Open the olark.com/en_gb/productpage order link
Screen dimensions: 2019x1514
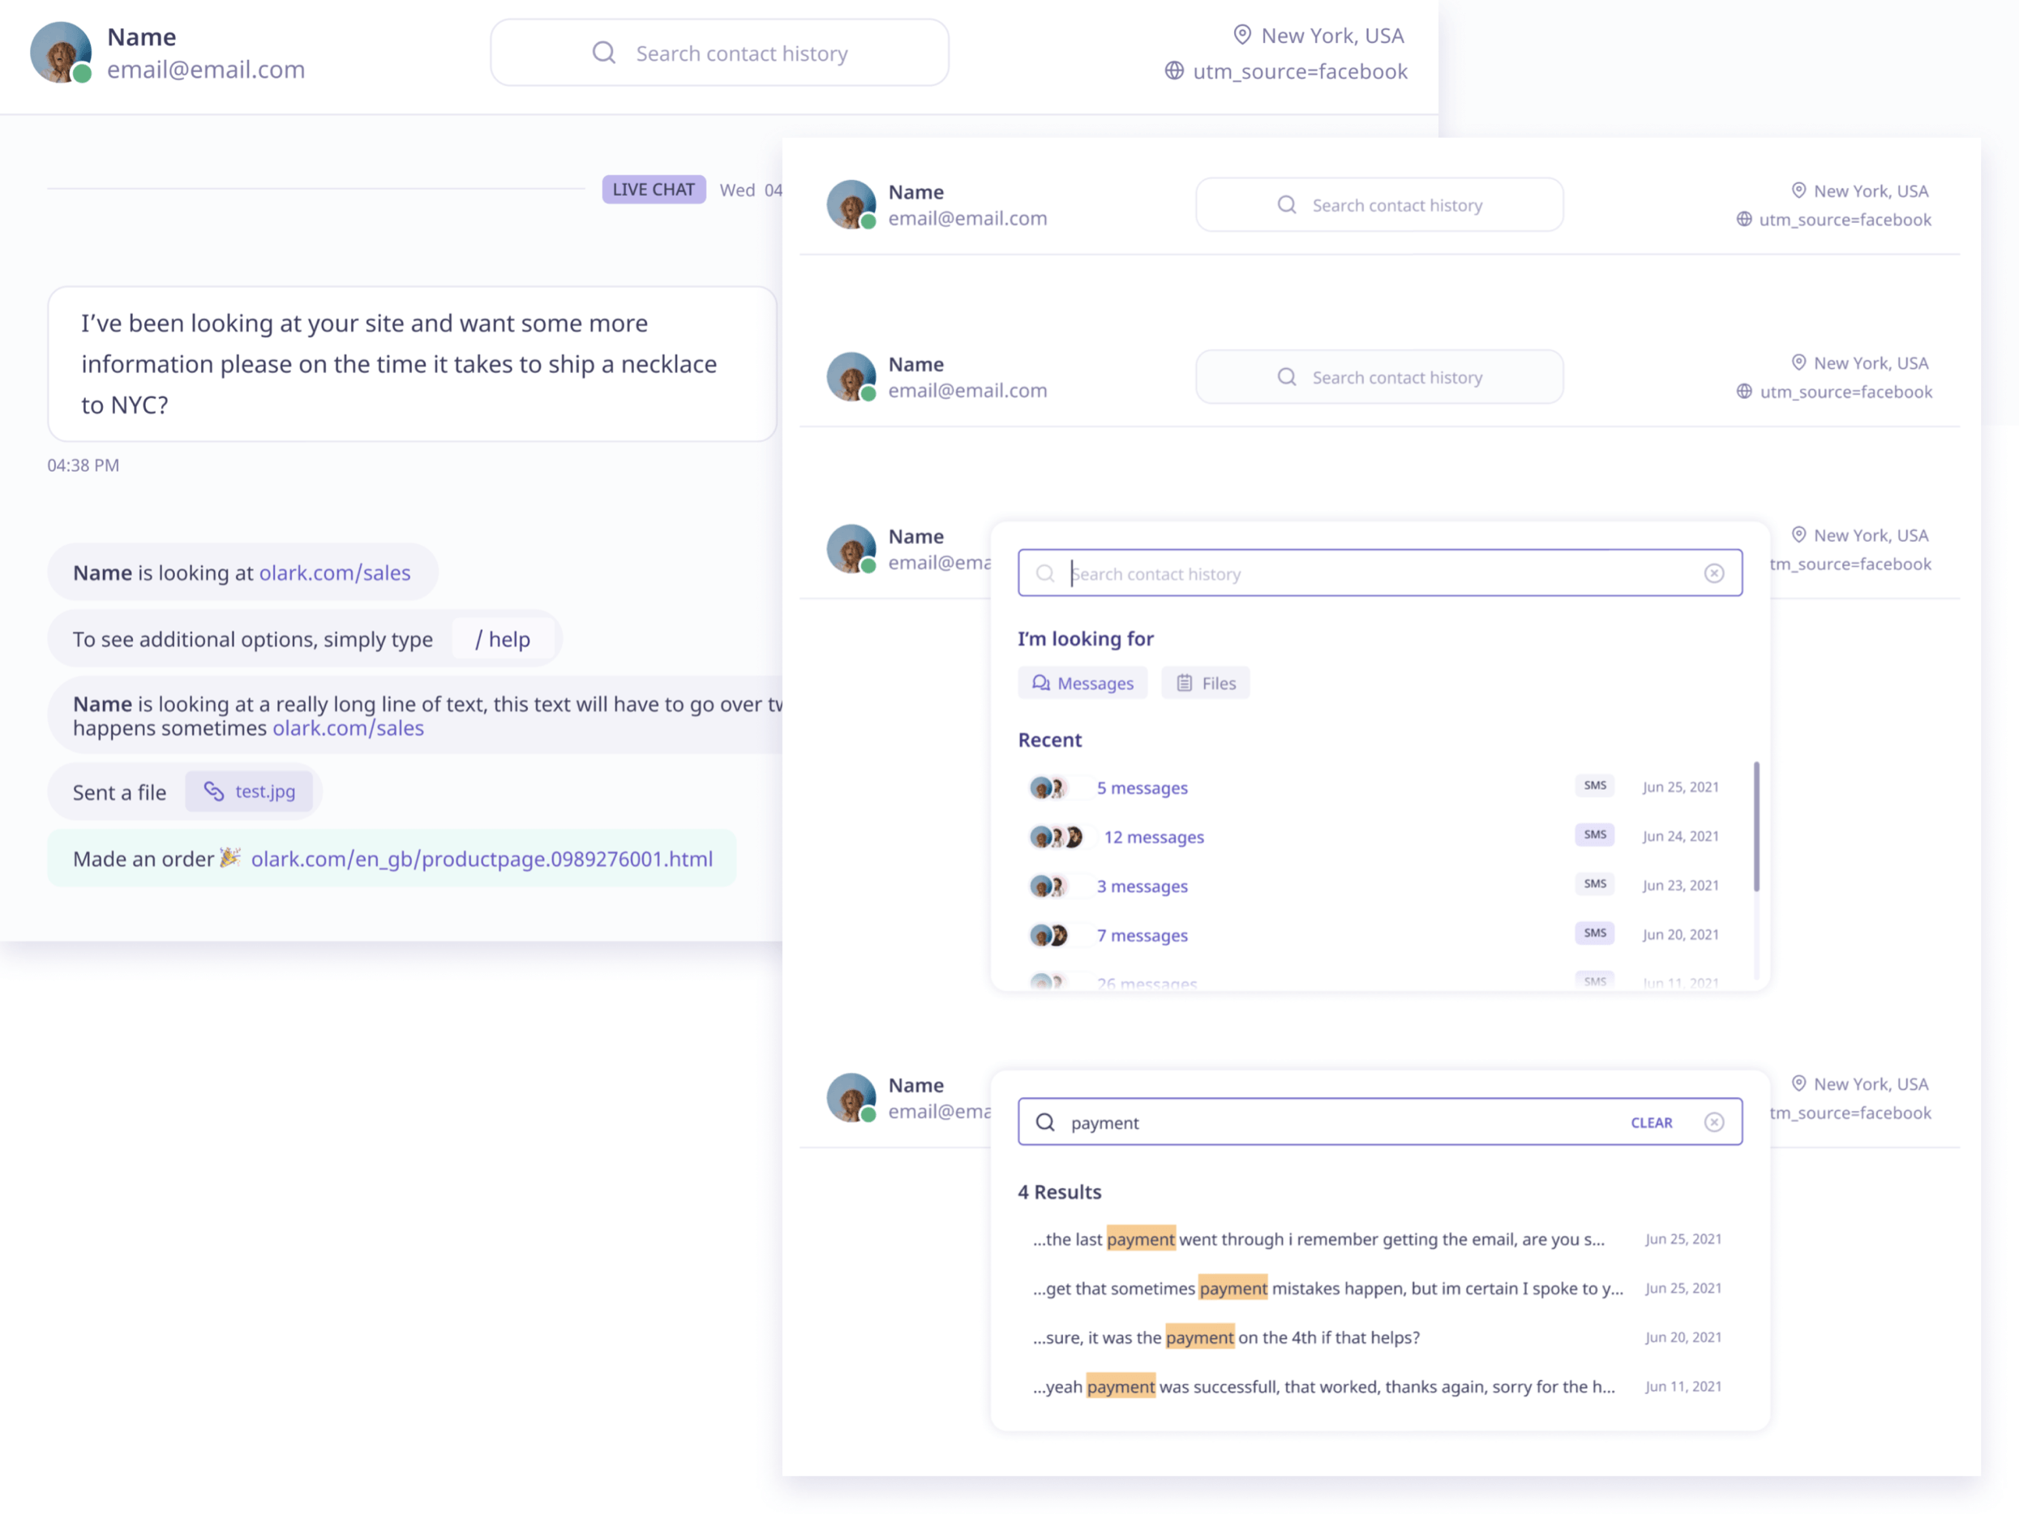coord(482,859)
